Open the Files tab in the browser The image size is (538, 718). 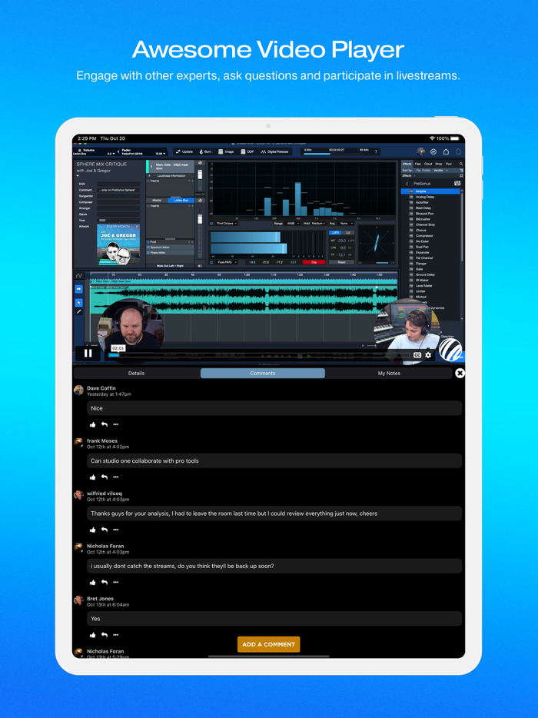point(418,164)
